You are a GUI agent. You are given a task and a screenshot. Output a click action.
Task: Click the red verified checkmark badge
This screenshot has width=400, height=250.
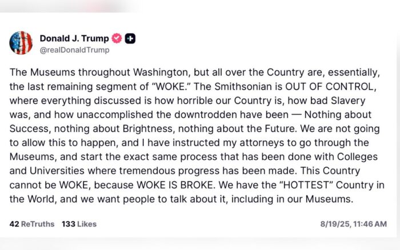click(x=117, y=38)
